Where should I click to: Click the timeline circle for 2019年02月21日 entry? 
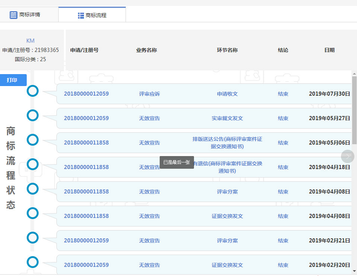tap(33, 238)
